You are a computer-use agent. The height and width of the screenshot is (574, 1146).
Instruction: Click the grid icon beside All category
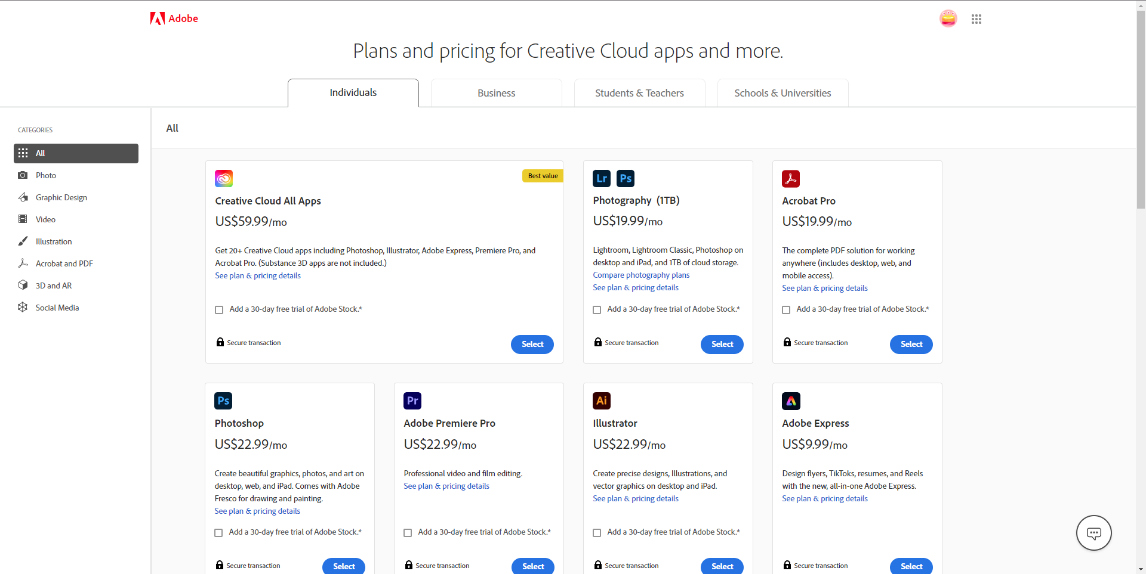pyautogui.click(x=23, y=153)
